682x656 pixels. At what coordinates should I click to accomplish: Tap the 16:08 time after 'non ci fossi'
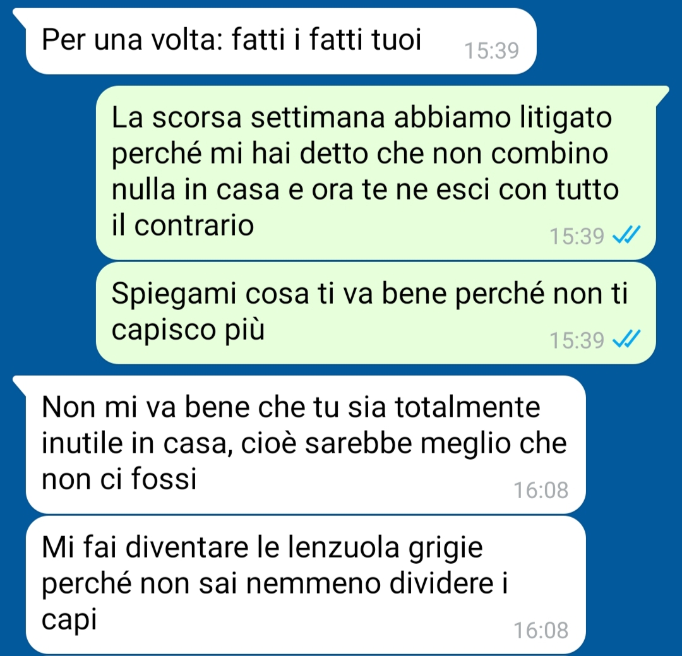541,490
